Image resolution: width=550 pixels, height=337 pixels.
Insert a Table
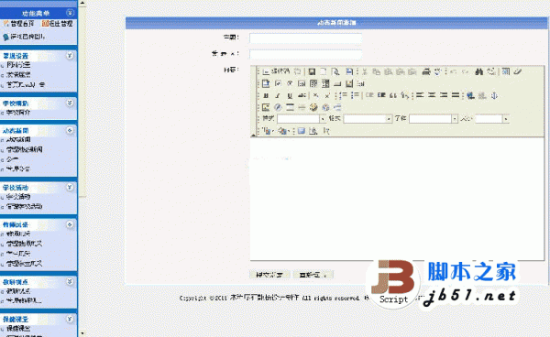click(290, 107)
